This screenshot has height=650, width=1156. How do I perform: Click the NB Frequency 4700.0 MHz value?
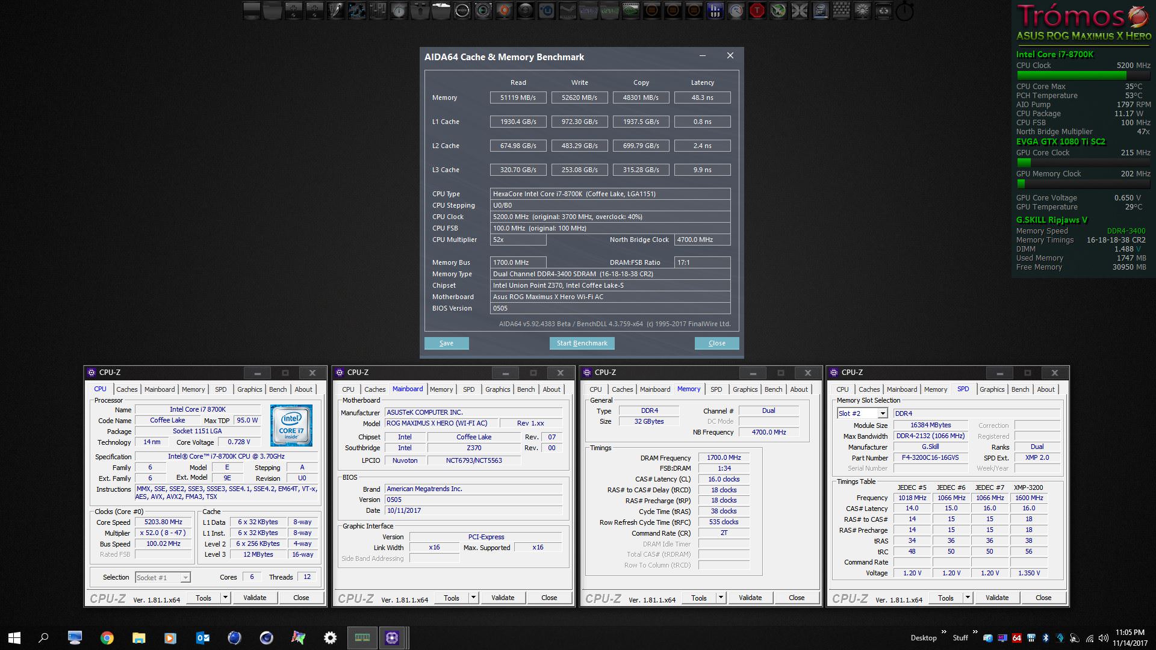(769, 432)
